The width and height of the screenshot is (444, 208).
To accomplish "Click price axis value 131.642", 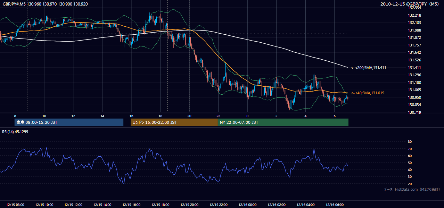I will pos(414,53).
